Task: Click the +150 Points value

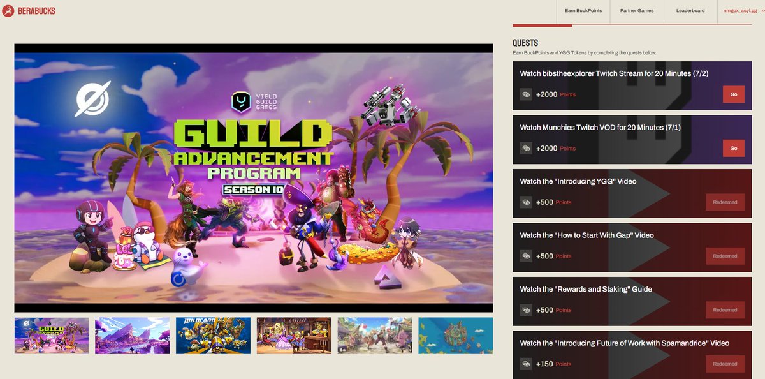Action: coord(554,364)
